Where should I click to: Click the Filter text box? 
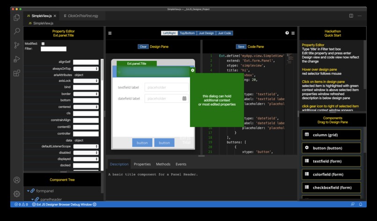click(x=53, y=49)
